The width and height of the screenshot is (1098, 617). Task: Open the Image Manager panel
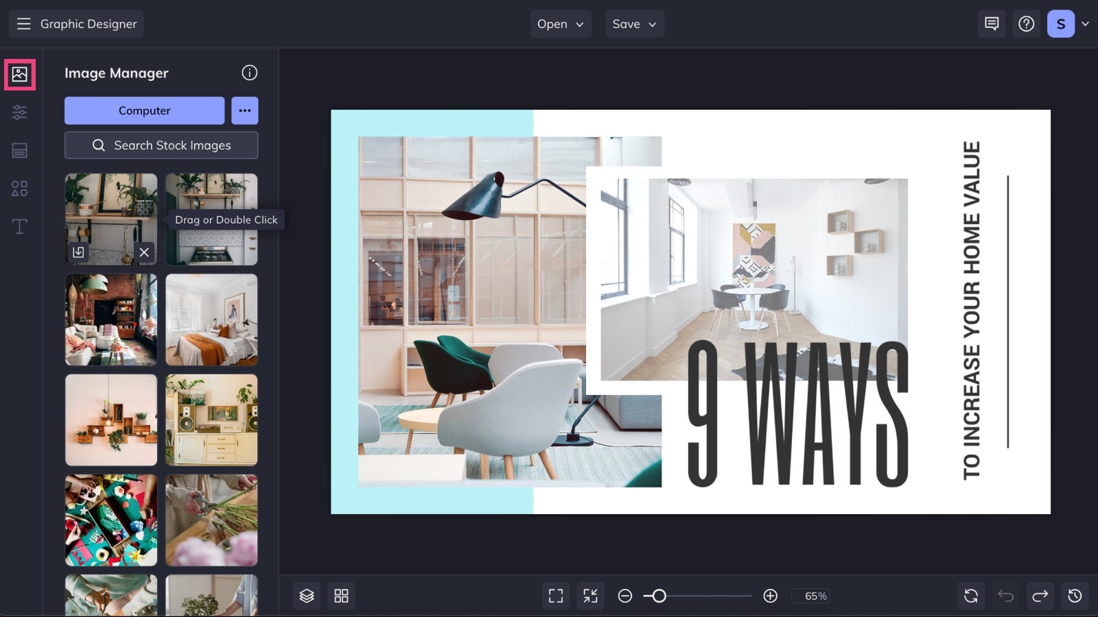tap(19, 74)
